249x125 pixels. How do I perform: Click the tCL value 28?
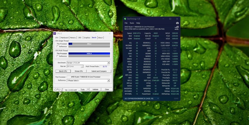(137, 43)
